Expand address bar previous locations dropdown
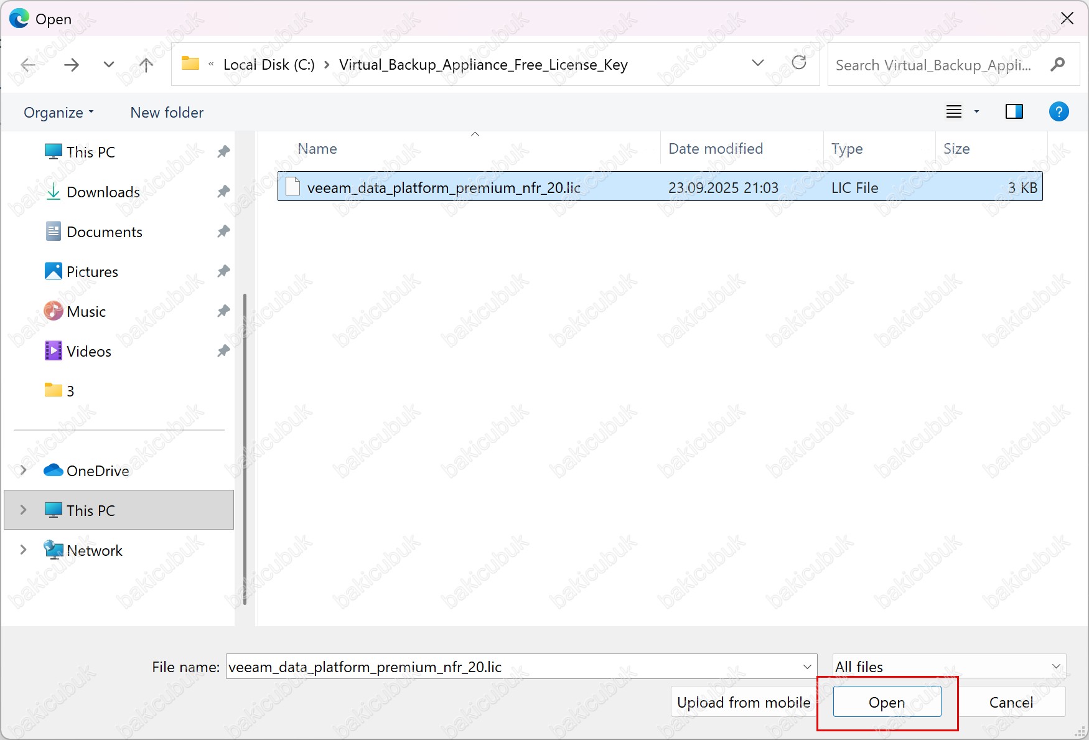Viewport: 1089px width, 740px height. click(x=758, y=63)
